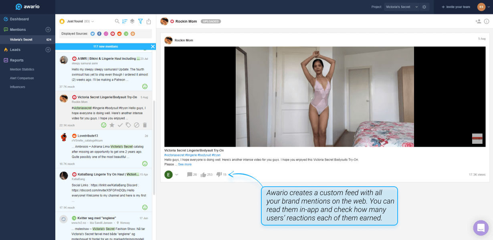Open KatiaBang Lingerie Try On Haul mention
Viewport: 493px width, 240px height.
click(104, 190)
